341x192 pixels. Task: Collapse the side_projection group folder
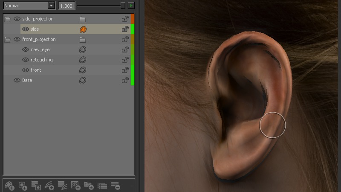click(x=7, y=19)
